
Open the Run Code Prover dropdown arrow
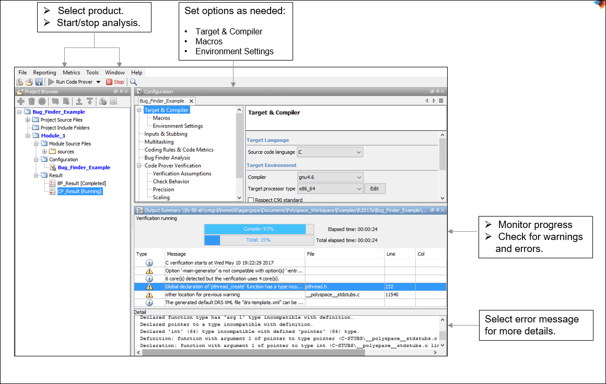[x=98, y=82]
